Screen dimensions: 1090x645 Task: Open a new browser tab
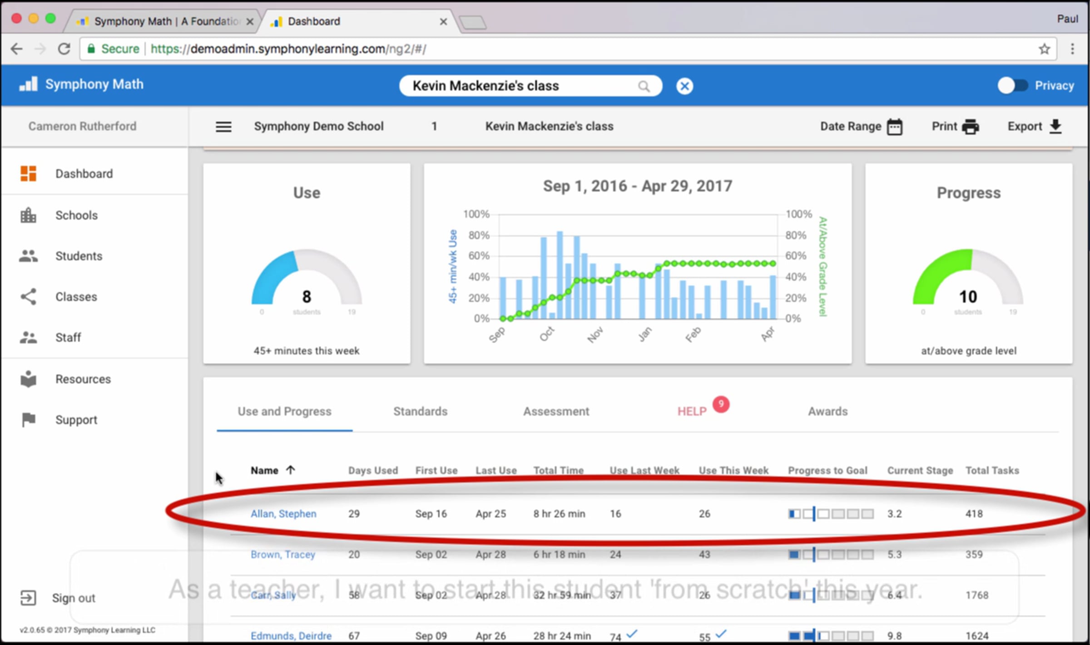[x=472, y=22]
